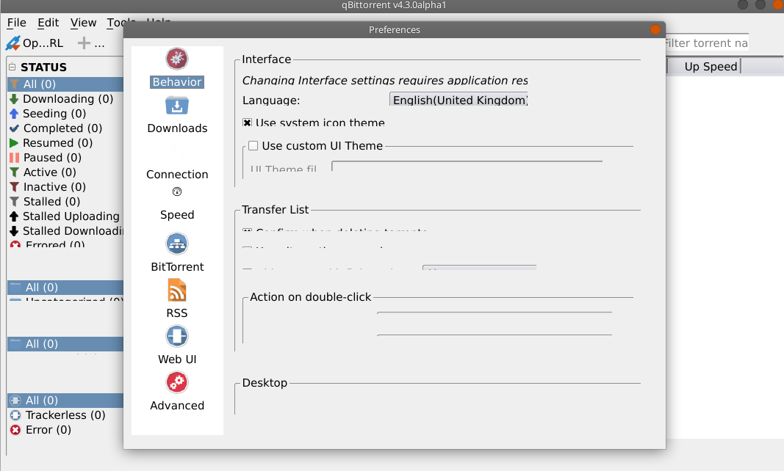Click the Filter torrent name field
The height and width of the screenshot is (471, 784).
click(707, 43)
